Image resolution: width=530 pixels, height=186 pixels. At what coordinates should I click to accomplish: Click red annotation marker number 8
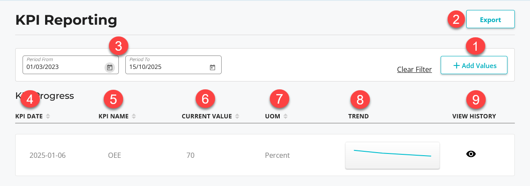(360, 99)
